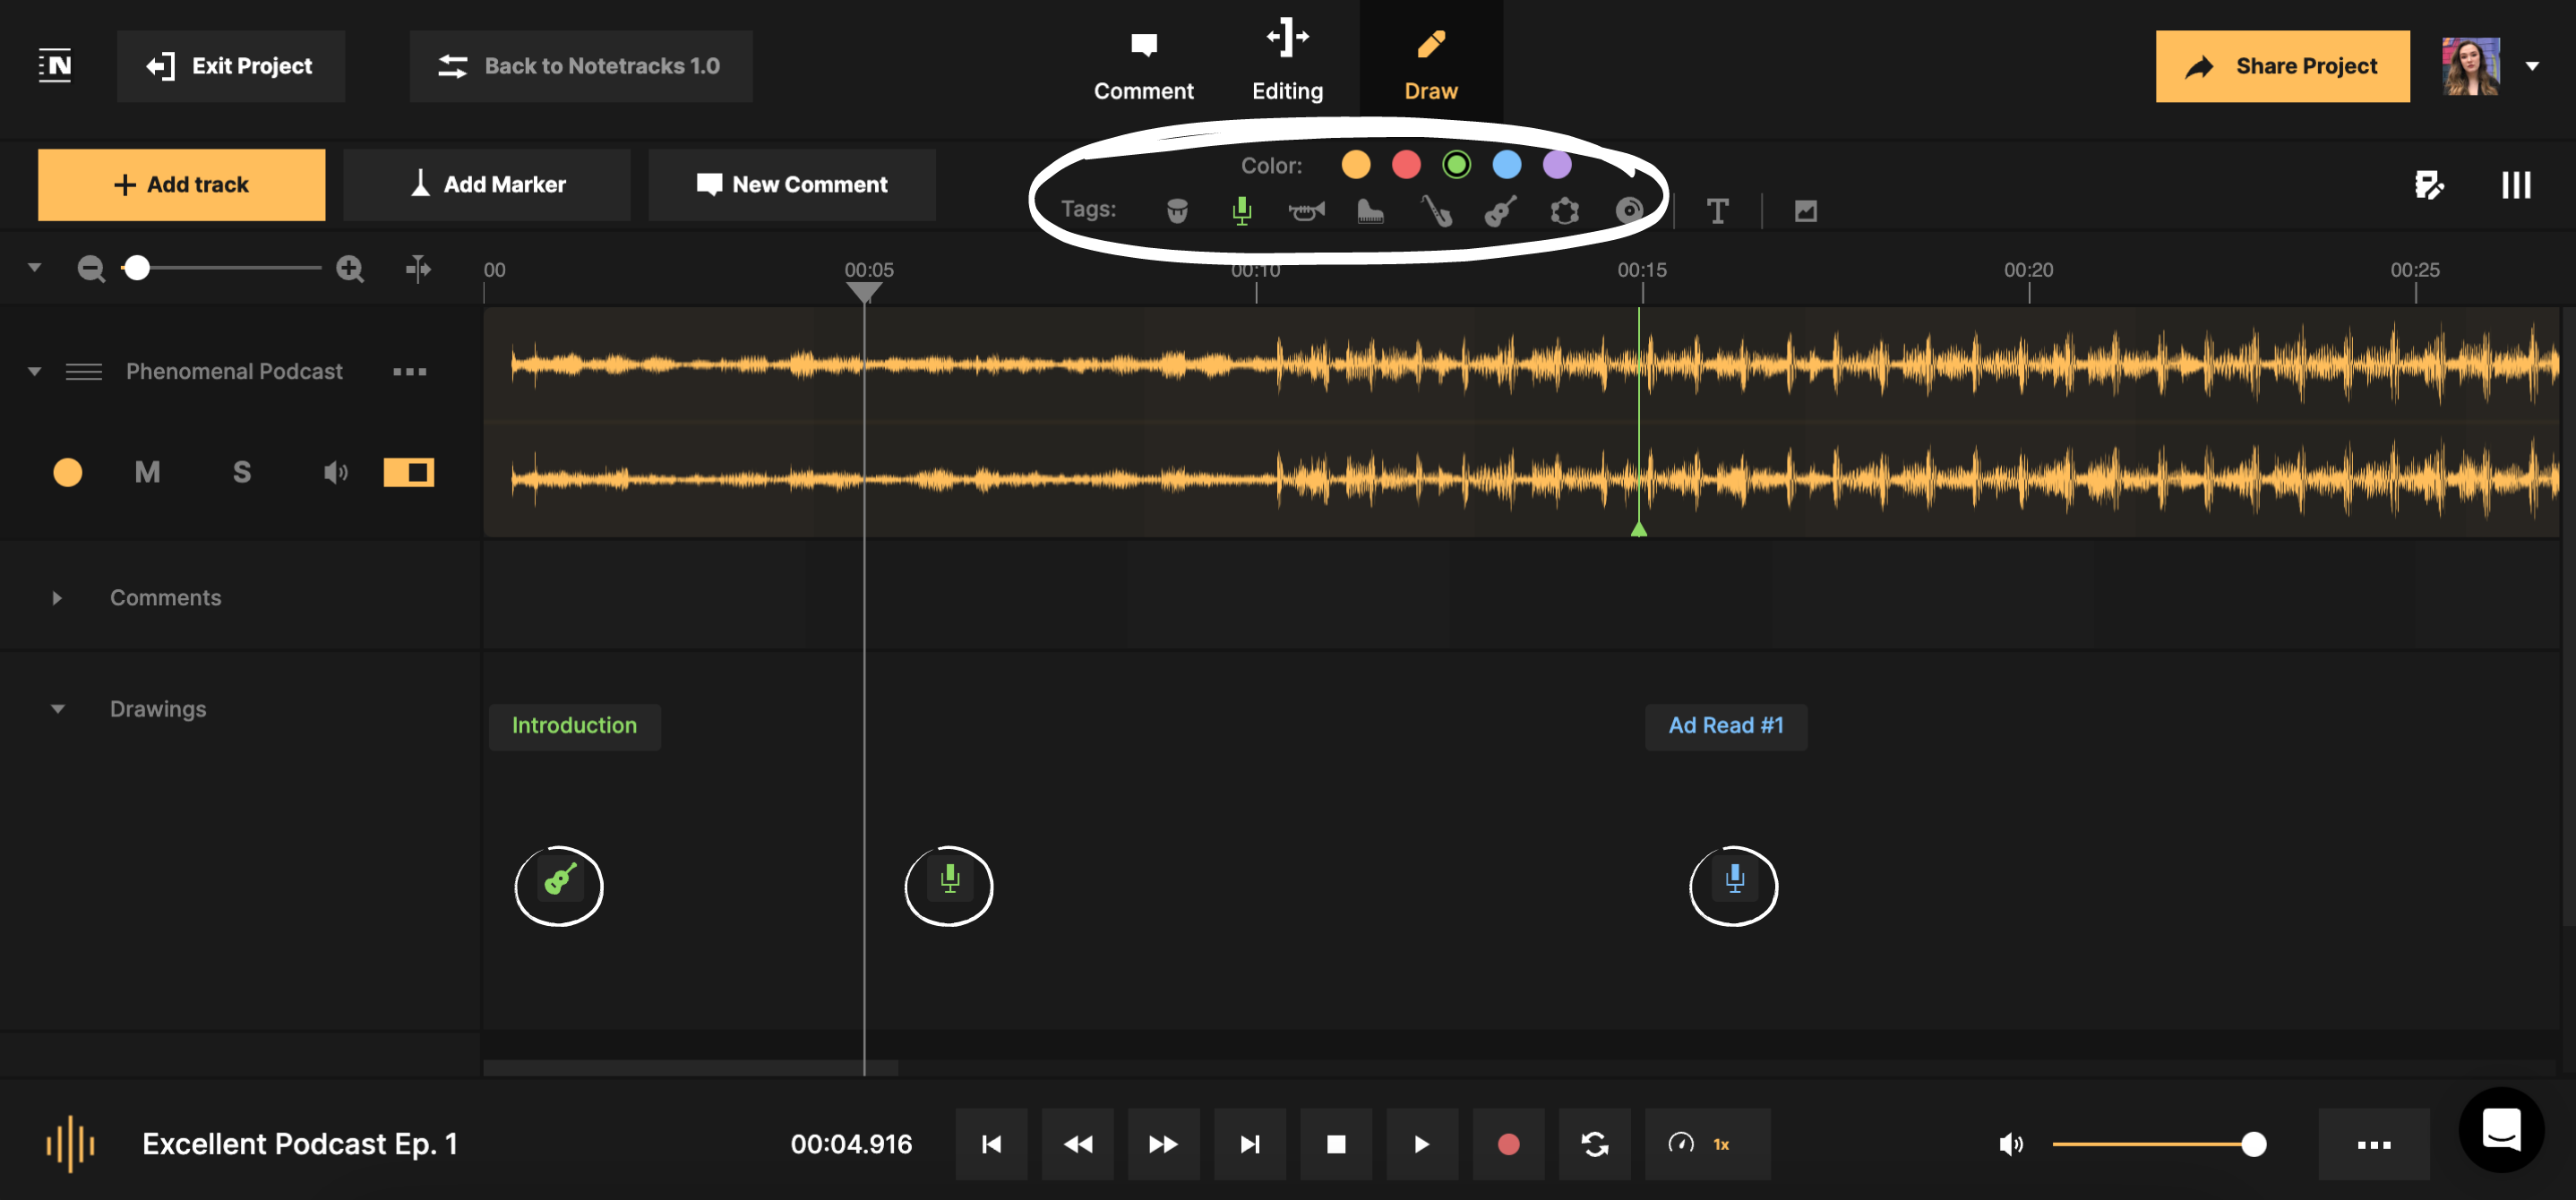Switch to the Comment mode tab
Image resolution: width=2576 pixels, height=1200 pixels.
pyautogui.click(x=1144, y=62)
